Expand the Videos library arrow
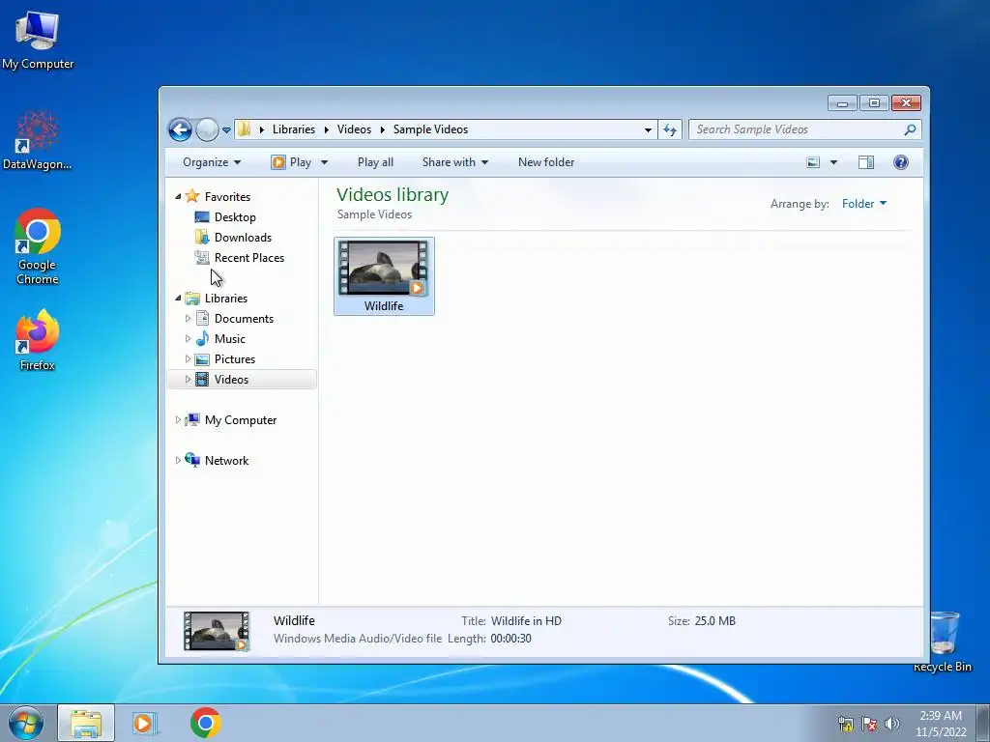The width and height of the screenshot is (990, 742). (188, 379)
